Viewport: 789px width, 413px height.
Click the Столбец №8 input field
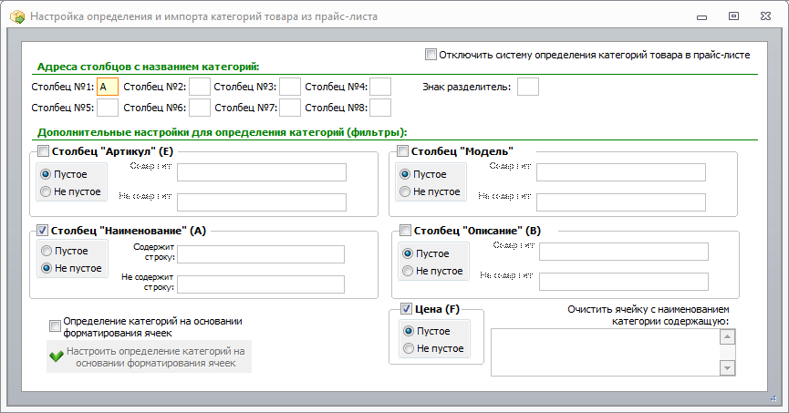(x=380, y=108)
